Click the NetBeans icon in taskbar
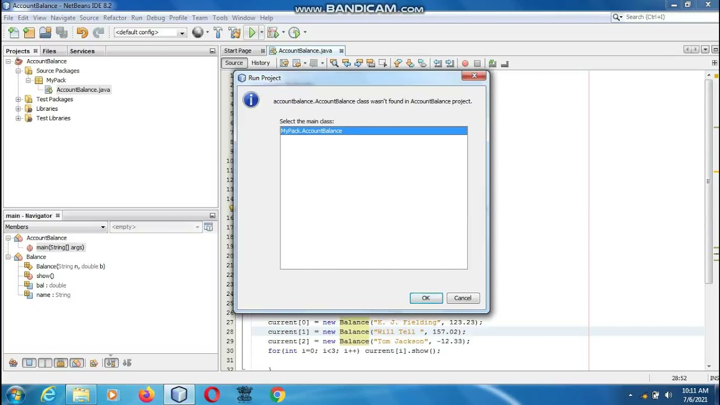Image resolution: width=720 pixels, height=405 pixels. click(x=179, y=395)
